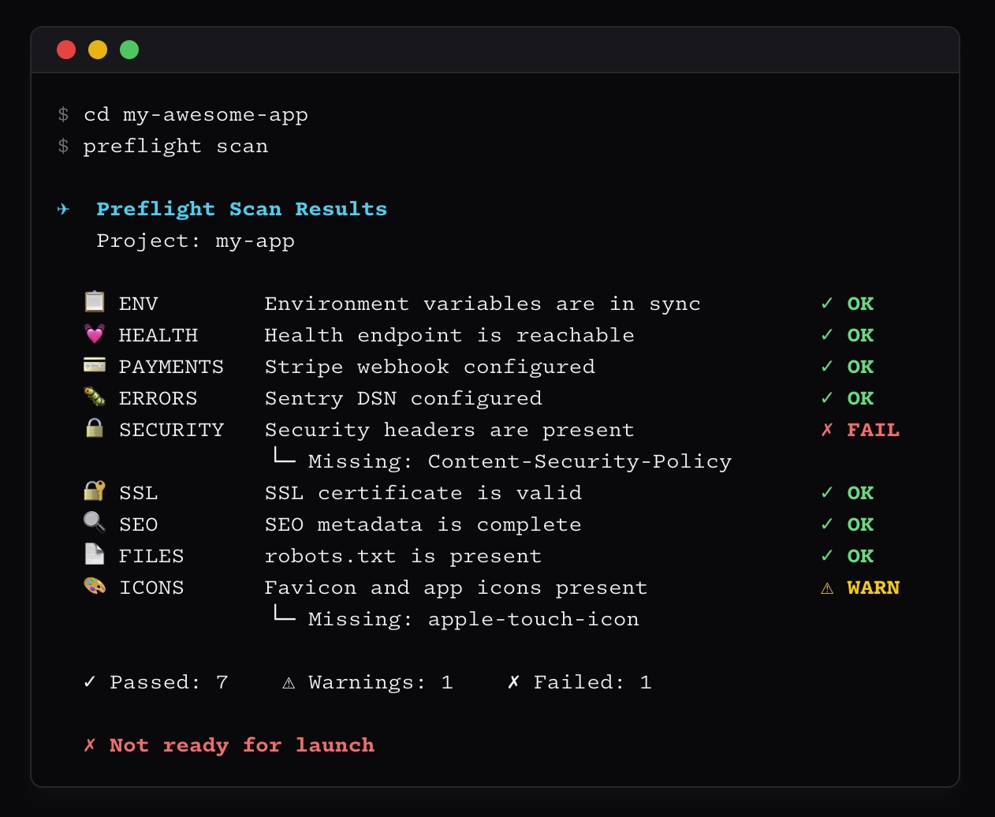This screenshot has width=995, height=817.
Task: Toggle the warning triangle on the ICONS row
Action: point(827,587)
